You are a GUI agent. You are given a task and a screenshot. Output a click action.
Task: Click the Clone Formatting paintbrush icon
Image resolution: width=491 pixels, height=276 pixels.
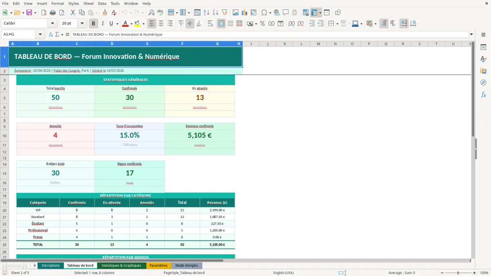pyautogui.click(x=105, y=13)
